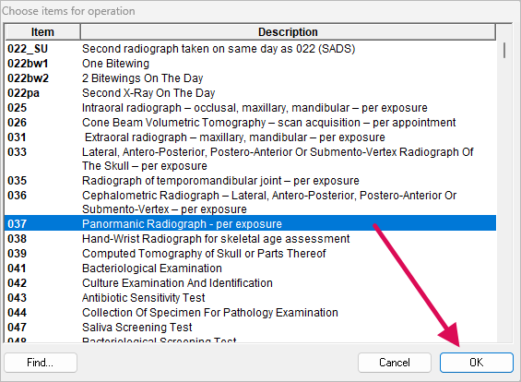Screen dimensions: 521x382
Task: Select item 037 Panoramic Radiograph row
Action: 250,223
